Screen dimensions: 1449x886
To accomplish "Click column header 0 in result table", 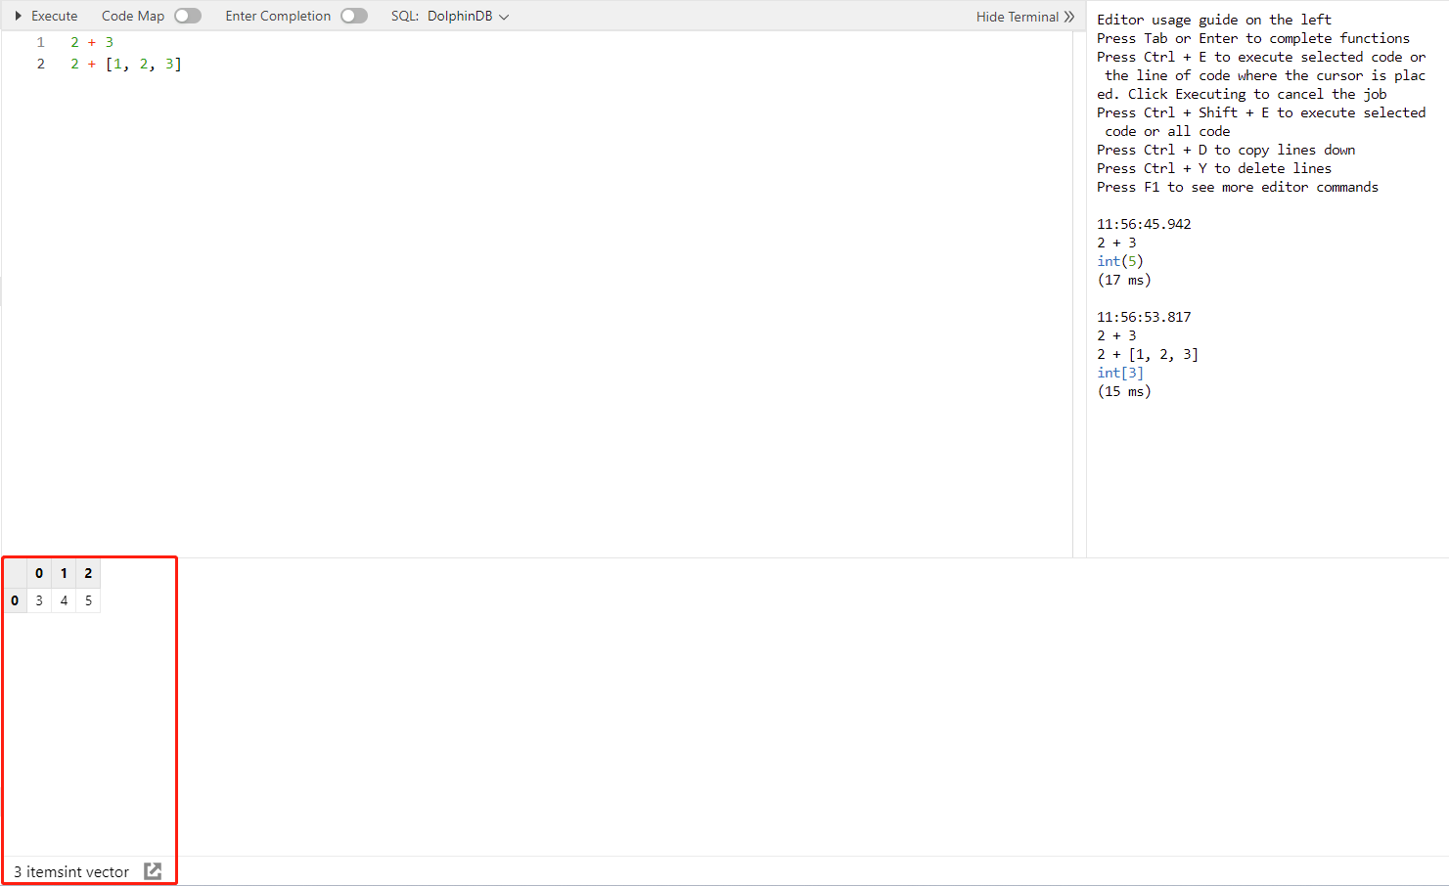I will [x=39, y=573].
